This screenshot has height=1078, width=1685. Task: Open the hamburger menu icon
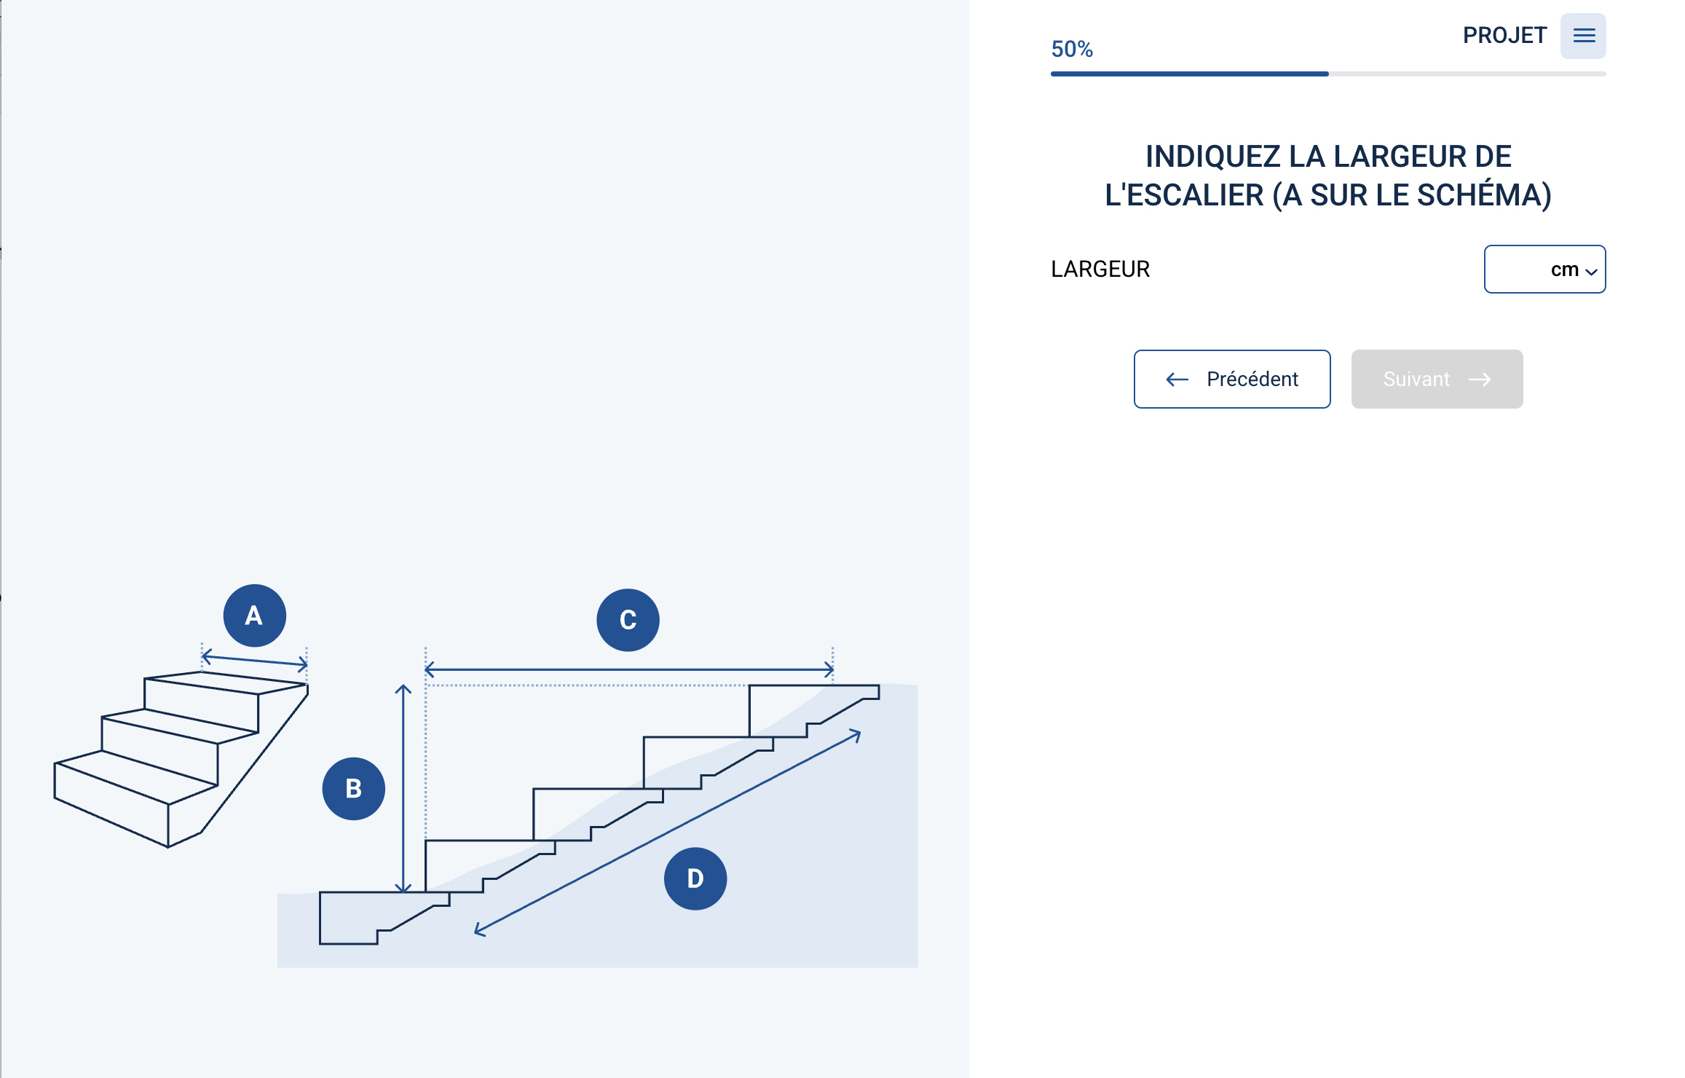point(1583,36)
